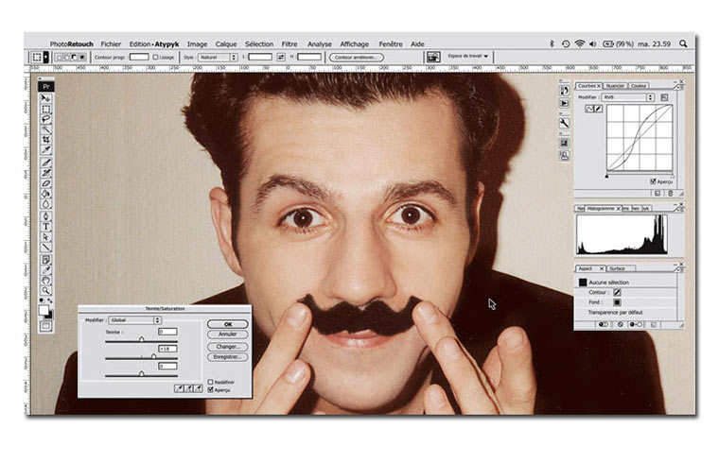Toggle Aperçu checkbox in Teinte/Saturation dialog
The width and height of the screenshot is (719, 463).
[x=210, y=389]
